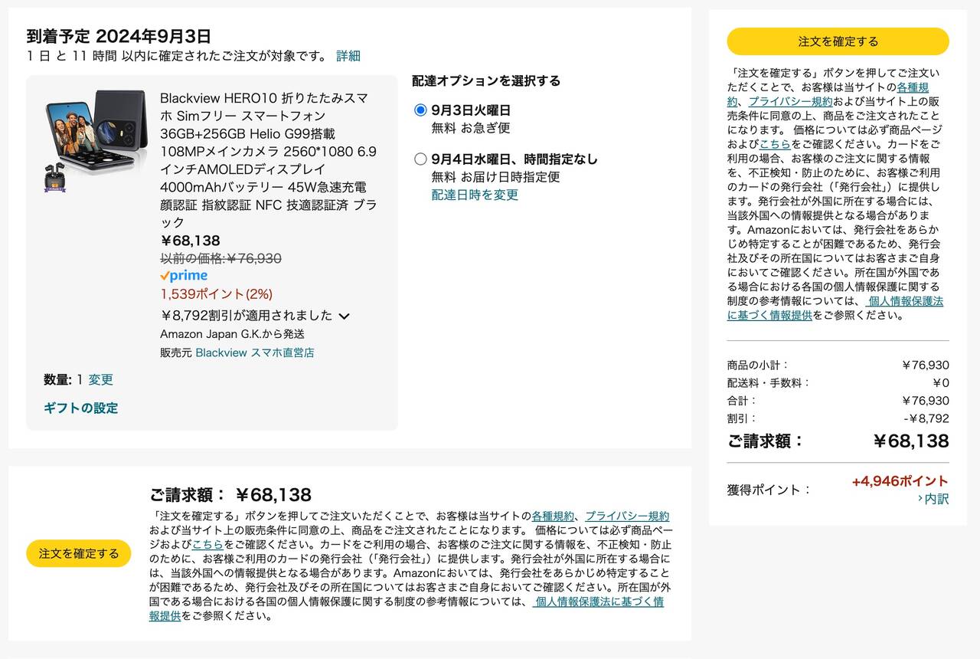This screenshot has width=980, height=659.
Task: Open ギフトの設定 gift settings
Action: point(80,408)
